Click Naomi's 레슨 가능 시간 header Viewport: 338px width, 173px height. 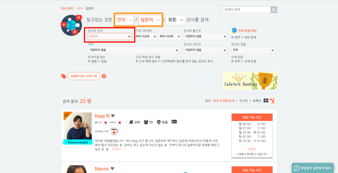[252, 170]
